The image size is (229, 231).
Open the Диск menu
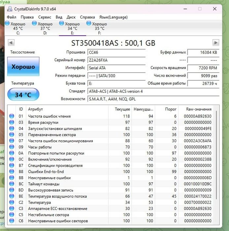71,17
